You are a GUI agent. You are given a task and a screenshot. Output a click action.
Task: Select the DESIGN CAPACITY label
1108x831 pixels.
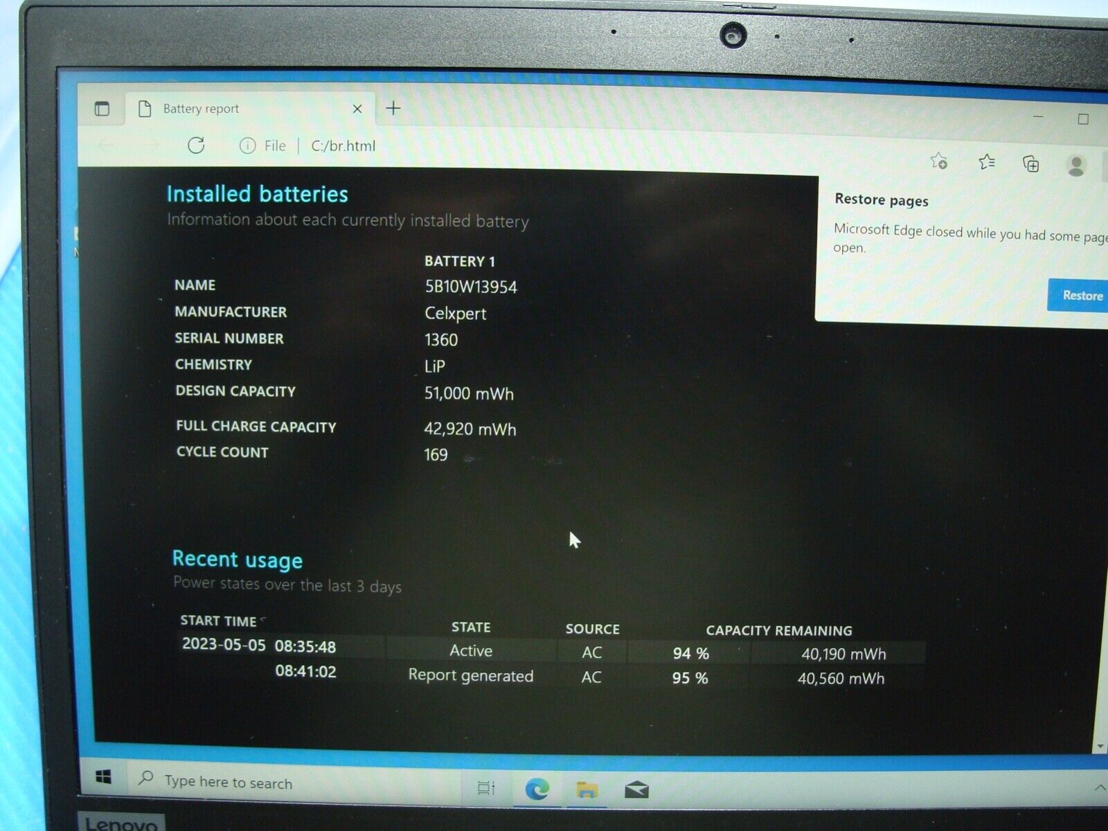[235, 391]
